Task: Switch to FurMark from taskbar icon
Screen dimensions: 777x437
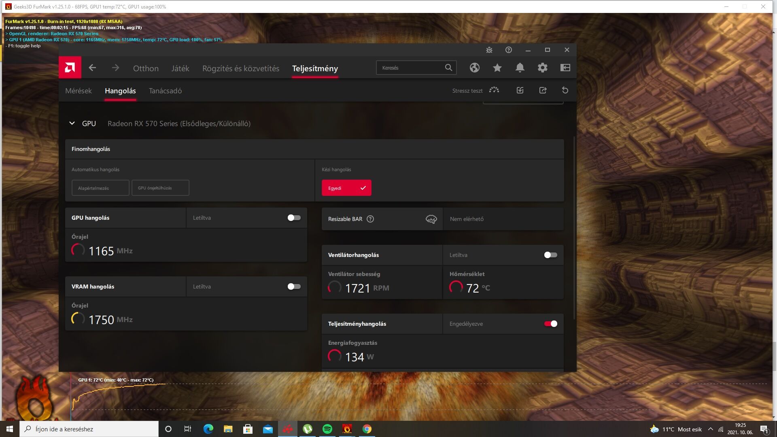Action: click(x=347, y=429)
